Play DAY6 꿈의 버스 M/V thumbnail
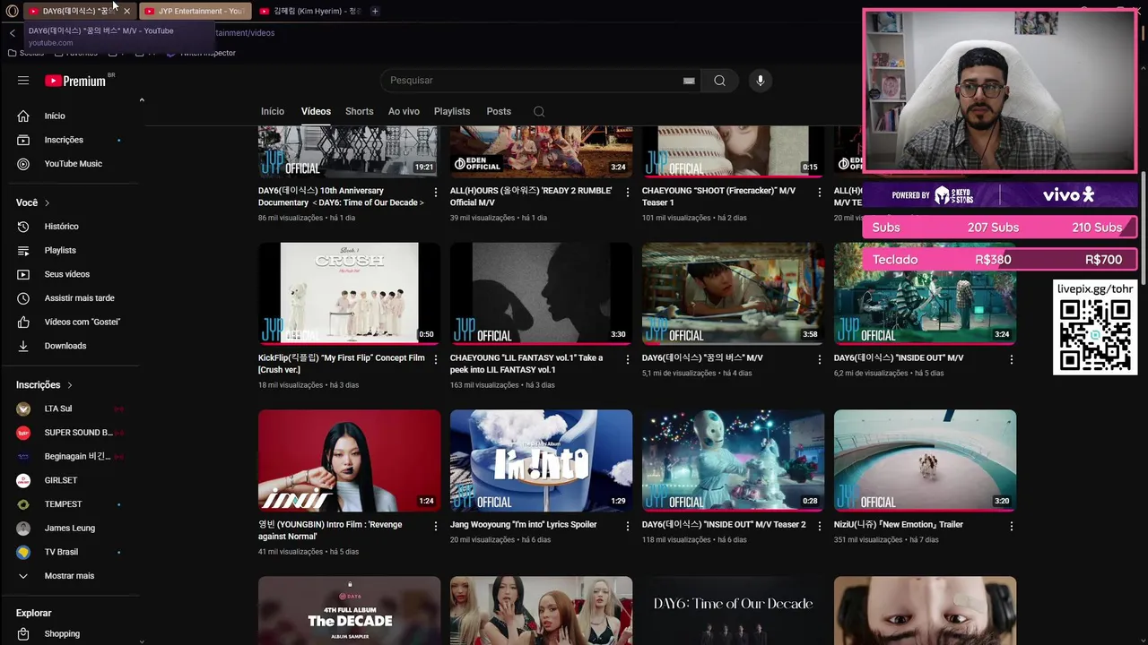The image size is (1148, 645). pos(733,293)
